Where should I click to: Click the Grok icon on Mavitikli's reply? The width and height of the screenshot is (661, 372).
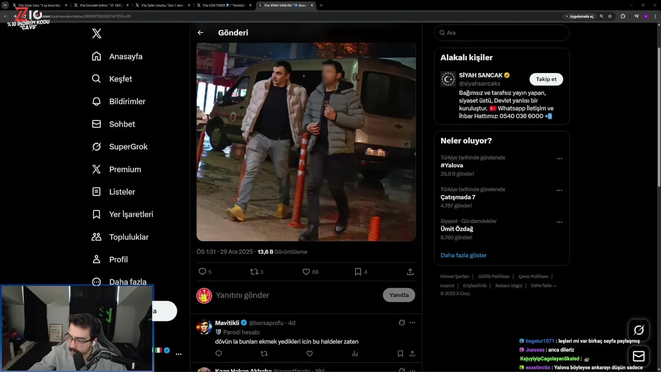[402, 323]
